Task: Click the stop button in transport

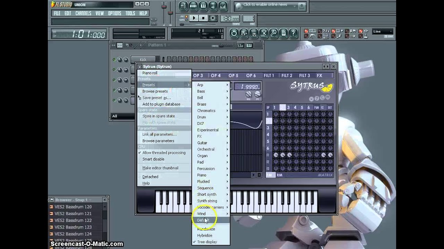Action: (x=204, y=18)
